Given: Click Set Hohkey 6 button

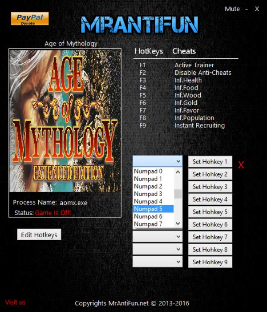Looking at the screenshot, I should point(210,224).
